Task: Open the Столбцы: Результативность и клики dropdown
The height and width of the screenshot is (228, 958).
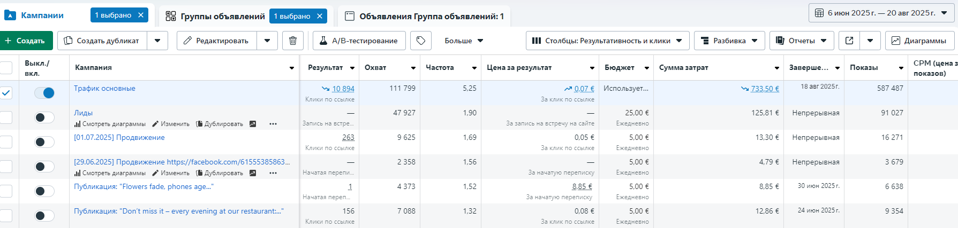Action: pos(607,41)
